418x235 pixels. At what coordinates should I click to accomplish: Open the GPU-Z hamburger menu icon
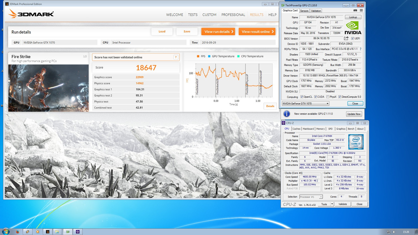point(361,11)
